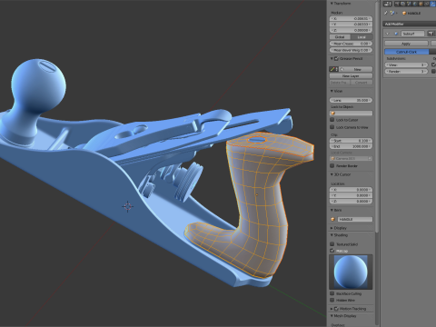Collapse the 3D Cursor panel
The width and height of the screenshot is (436, 327).
[x=332, y=174]
